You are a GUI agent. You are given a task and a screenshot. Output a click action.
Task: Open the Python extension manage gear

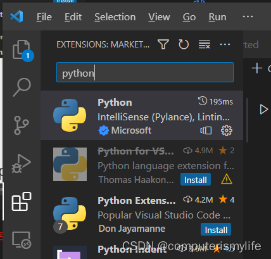(227, 130)
